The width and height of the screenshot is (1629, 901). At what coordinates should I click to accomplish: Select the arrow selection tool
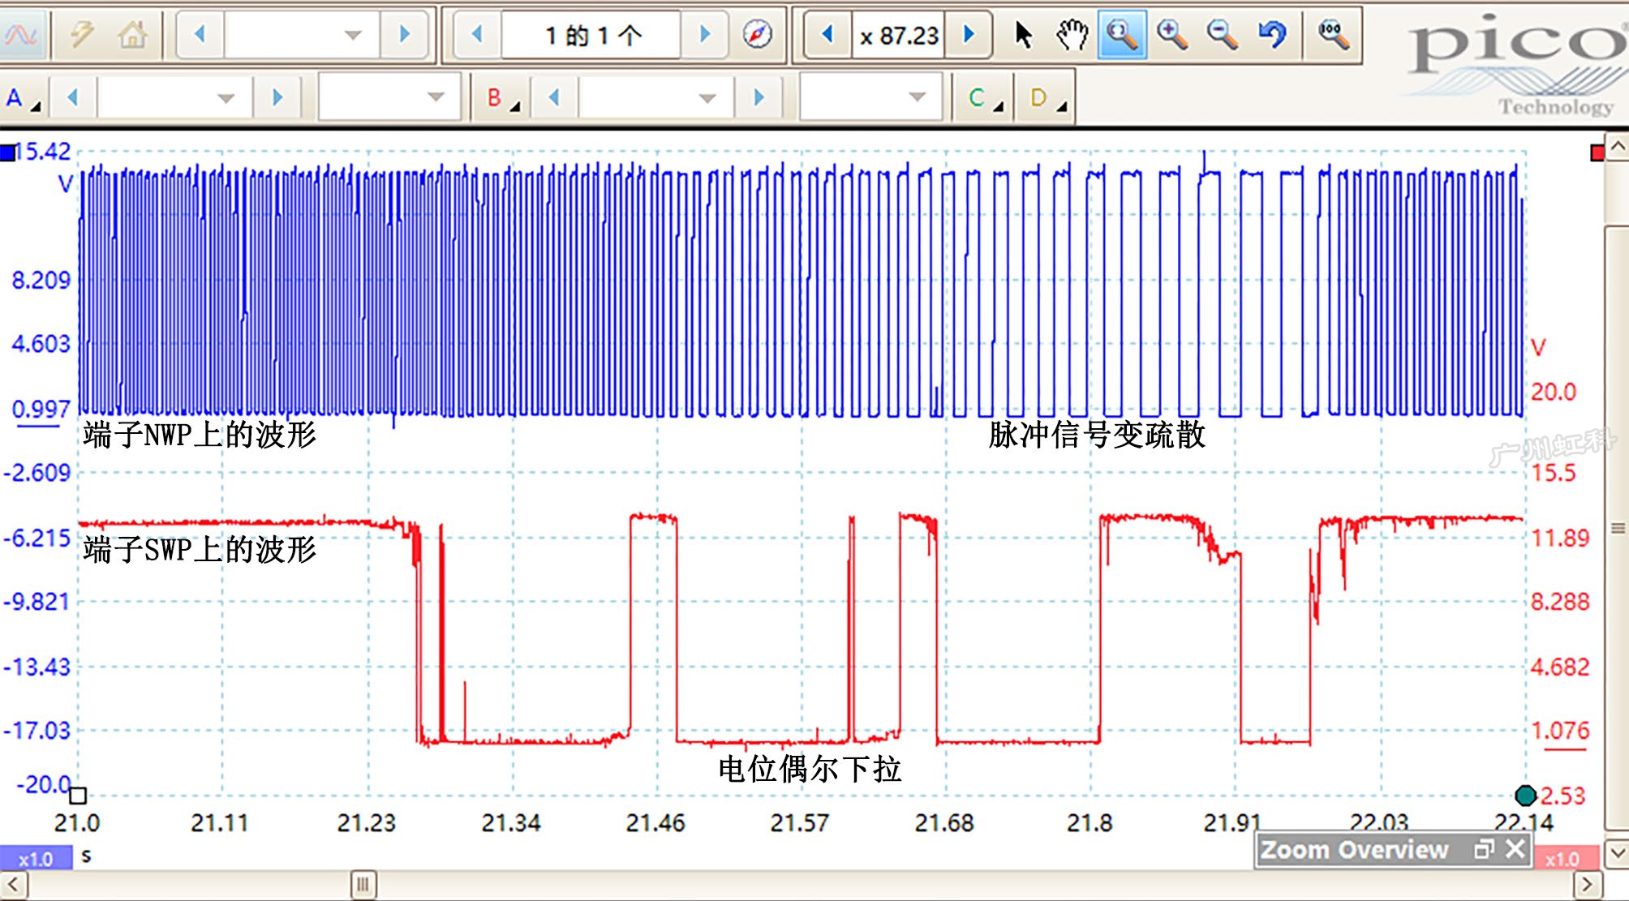[1023, 35]
